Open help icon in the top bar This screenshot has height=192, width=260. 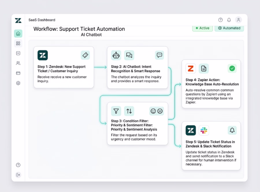click(220, 20)
